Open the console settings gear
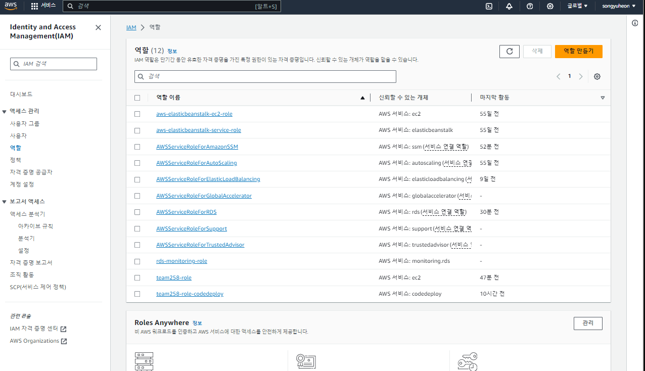 tap(550, 6)
